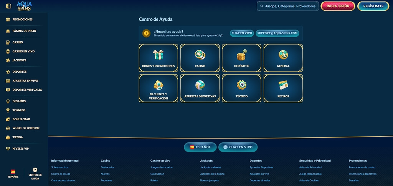
Task: Select Deportes Virtuales in sidebar menu
Action: point(27,90)
